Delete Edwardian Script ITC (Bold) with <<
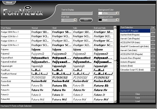Image resolution: width=157 pixels, height=109 pixels. coord(153,70)
